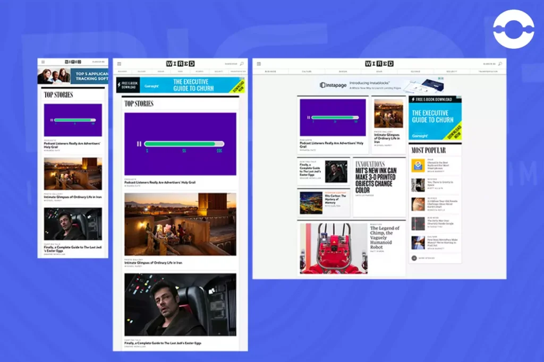Click green progress bar in tablet podcast graphic
Viewport: 544px width, 362px height.
click(x=184, y=144)
